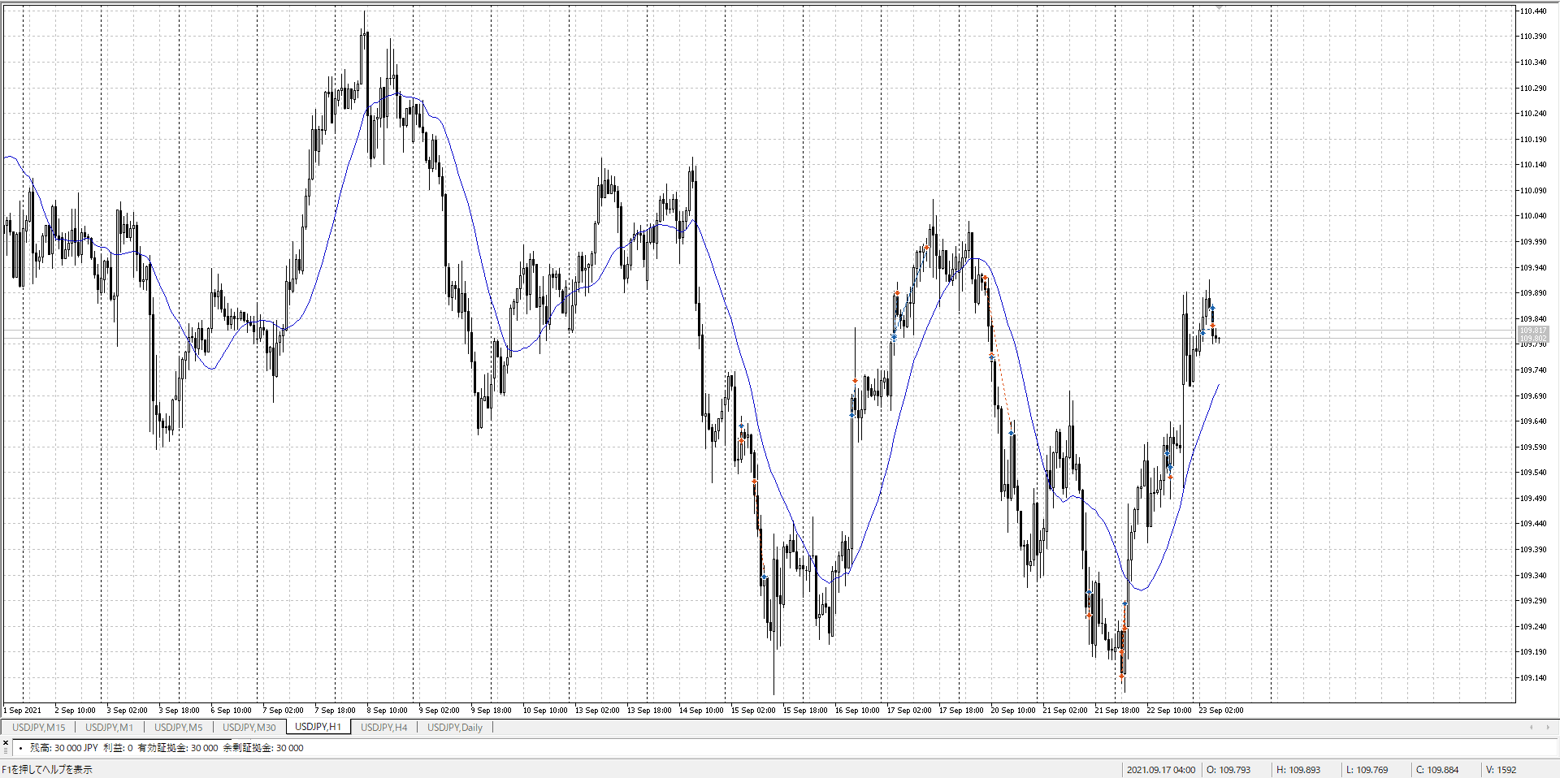
Task: Click the chart shift triangle marker at top
Action: 1219,7
